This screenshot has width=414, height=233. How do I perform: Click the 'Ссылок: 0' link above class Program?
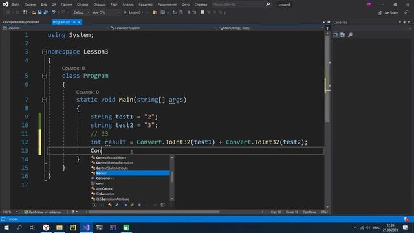pyautogui.click(x=73, y=68)
